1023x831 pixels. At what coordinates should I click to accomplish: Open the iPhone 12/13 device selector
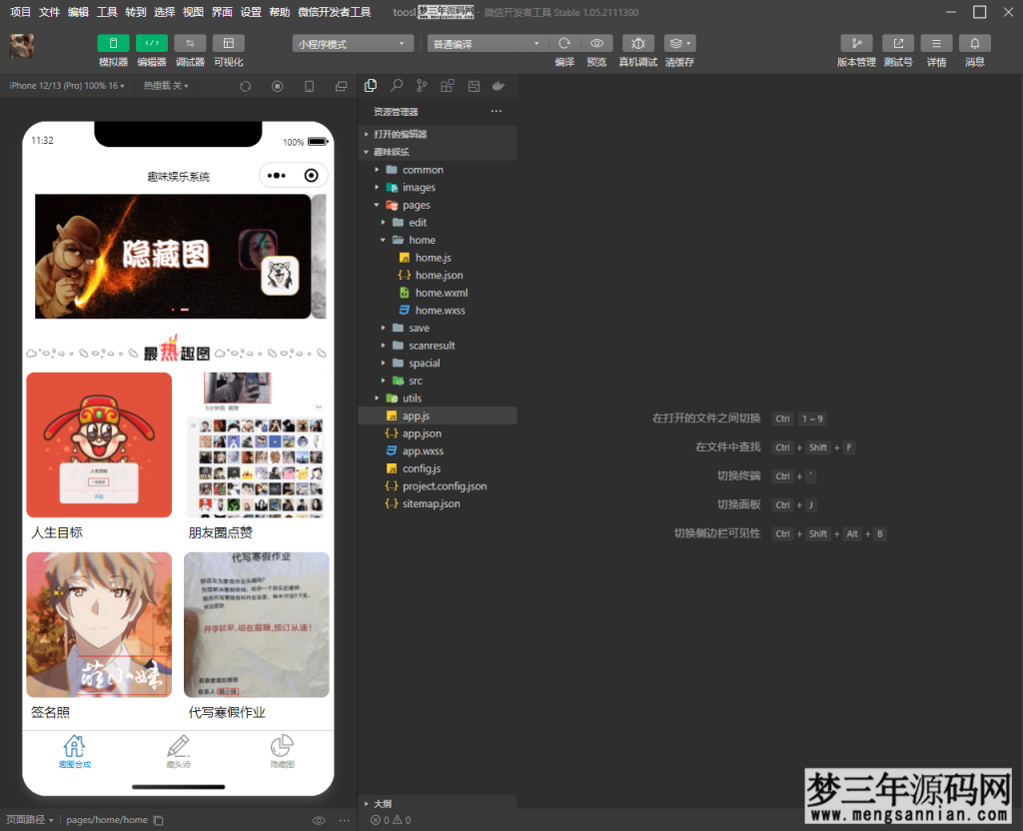pos(64,85)
